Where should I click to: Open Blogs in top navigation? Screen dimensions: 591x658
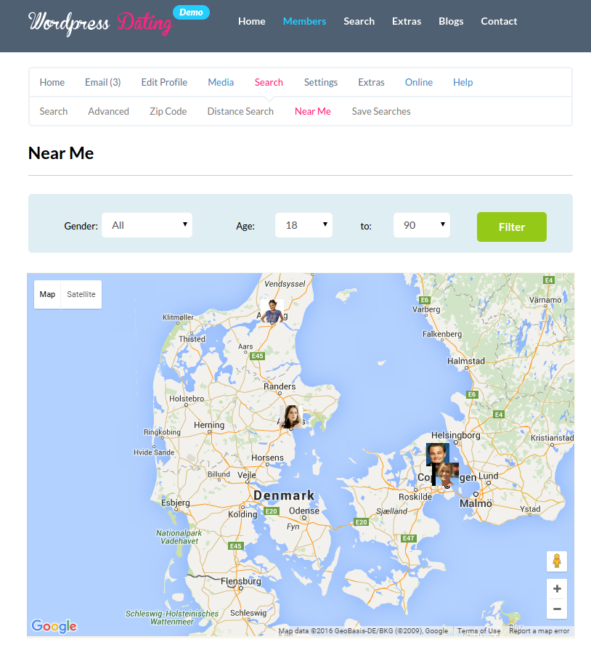451,21
